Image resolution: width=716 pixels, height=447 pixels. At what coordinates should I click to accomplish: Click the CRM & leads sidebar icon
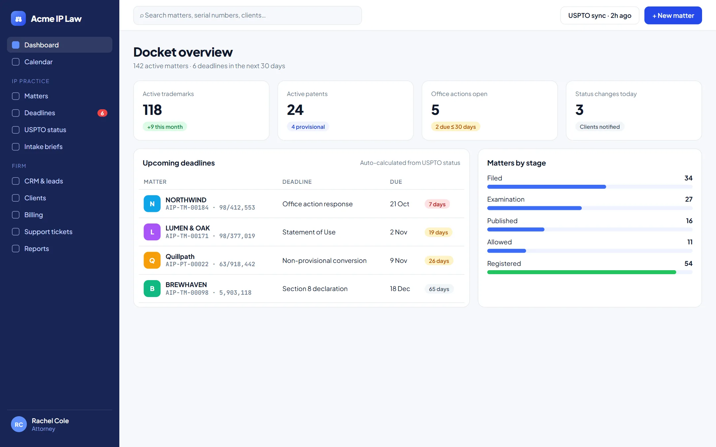pos(16,181)
